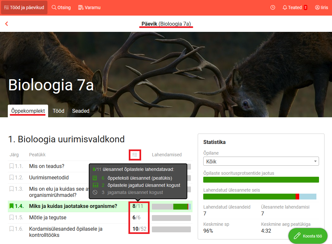Switch to the Seaded tab
The image size is (332, 244).
[81, 111]
